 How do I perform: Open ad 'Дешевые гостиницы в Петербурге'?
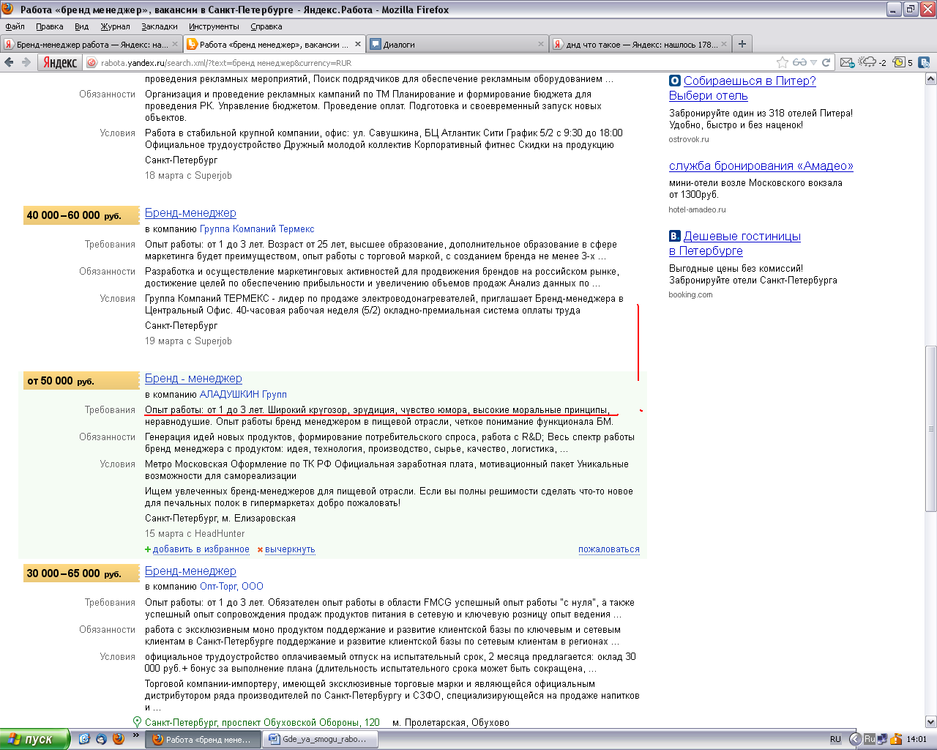tap(735, 243)
